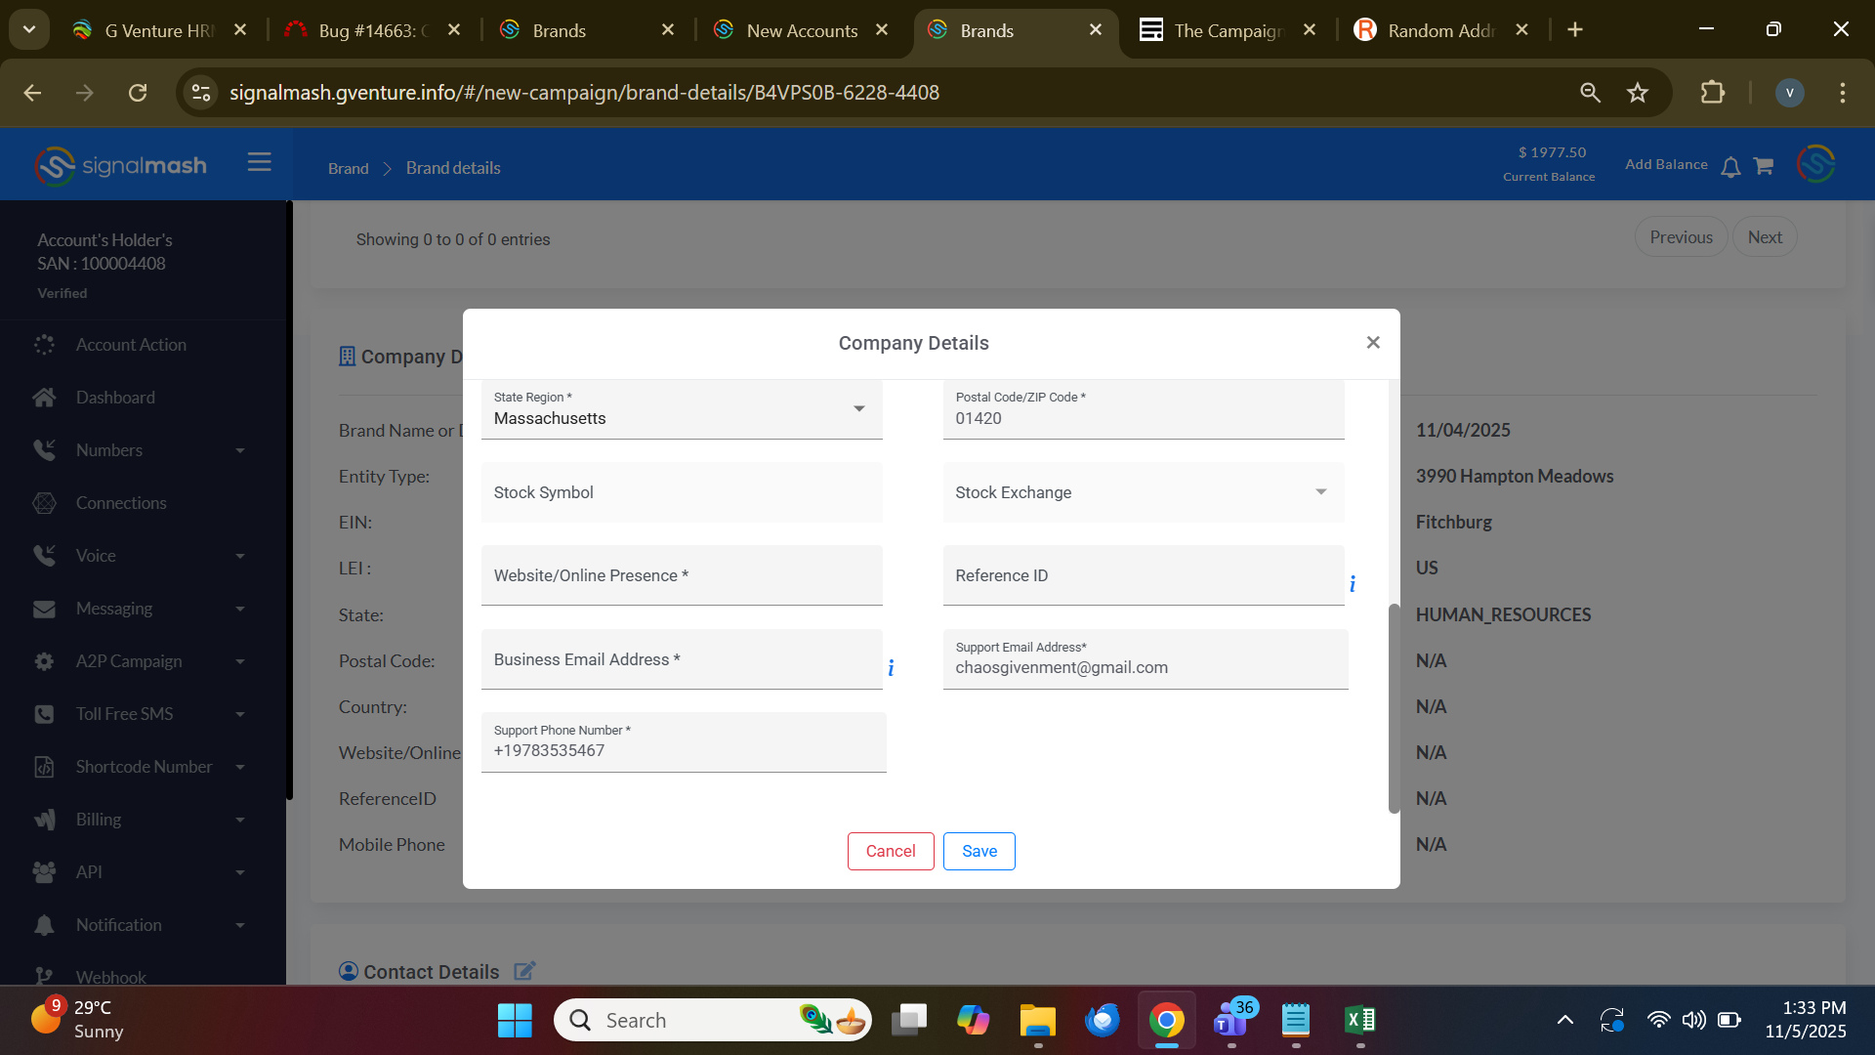
Task: Click the Cancel button in dialog
Action: click(x=890, y=851)
